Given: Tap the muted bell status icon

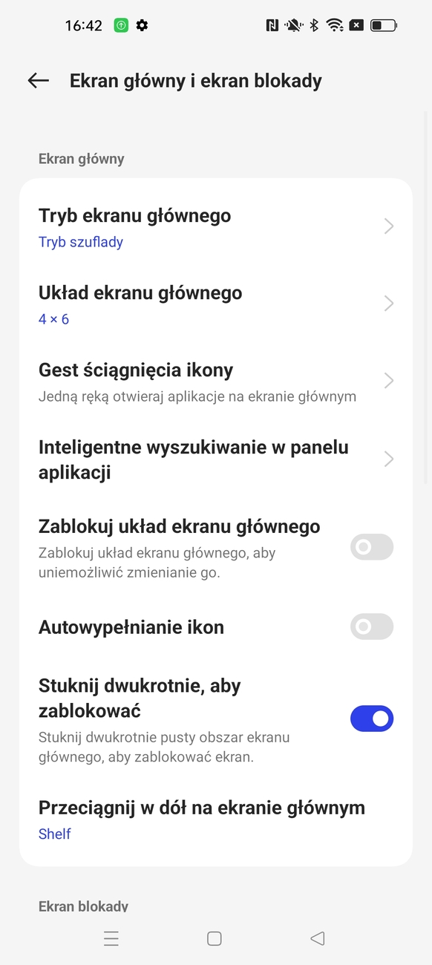Looking at the screenshot, I should pos(294,25).
